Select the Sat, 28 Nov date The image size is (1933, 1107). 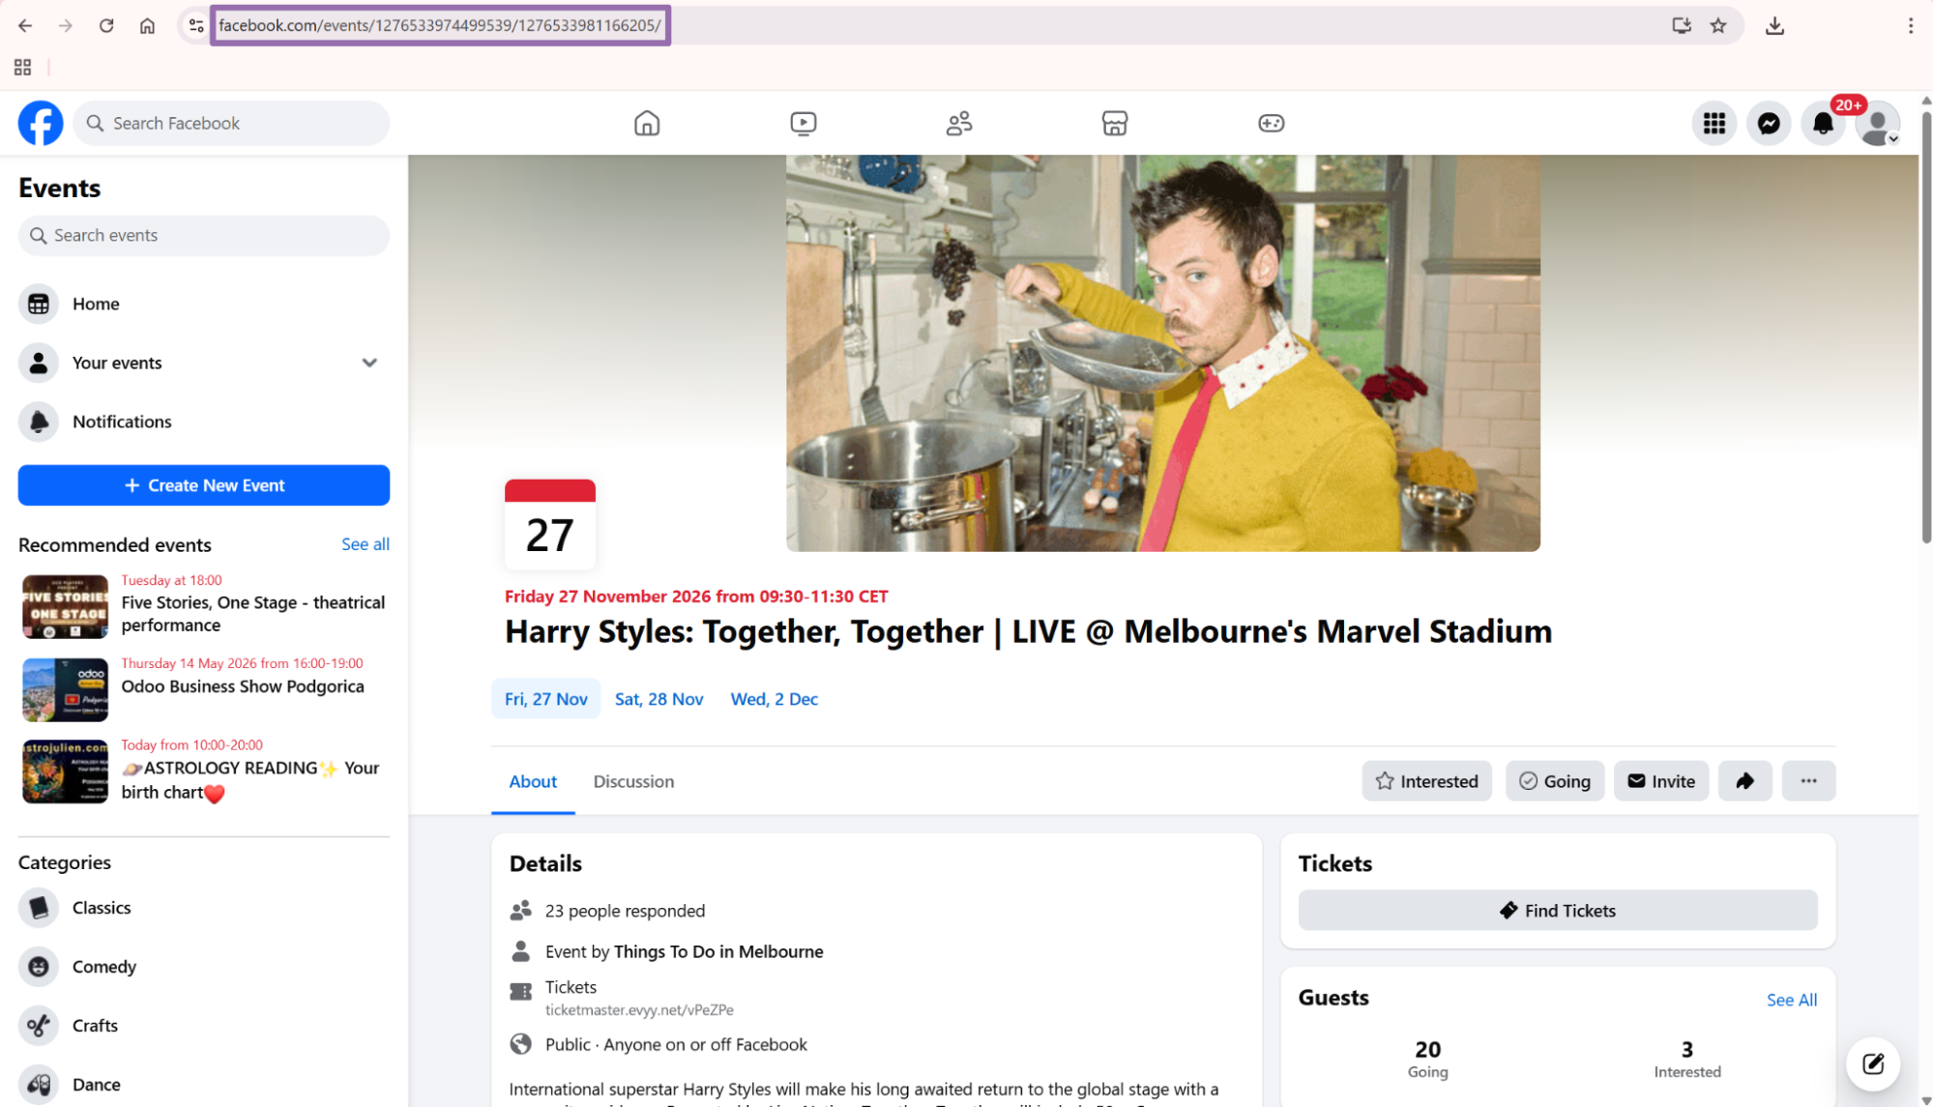coord(659,699)
